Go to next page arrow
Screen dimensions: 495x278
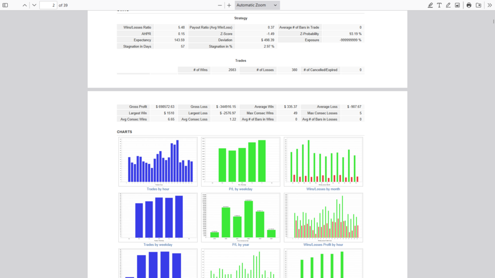click(34, 5)
